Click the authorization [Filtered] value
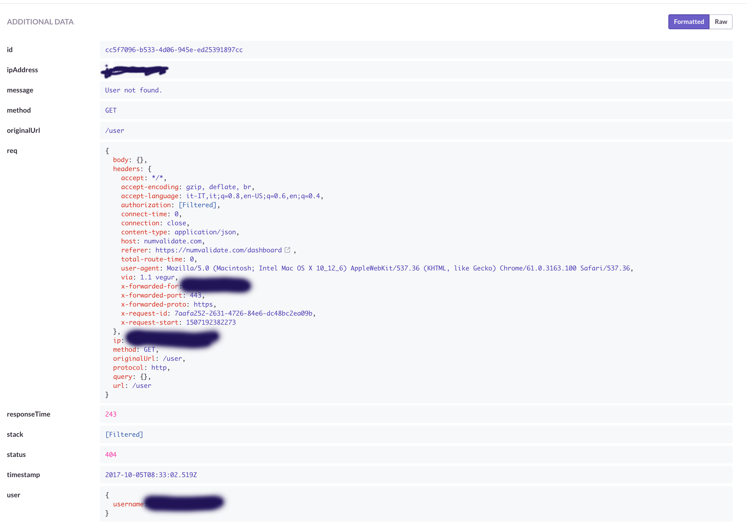The width and height of the screenshot is (747, 526). 198,205
